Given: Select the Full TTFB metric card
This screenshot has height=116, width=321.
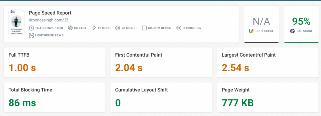Looking at the screenshot, I should pyautogui.click(x=55, y=63).
